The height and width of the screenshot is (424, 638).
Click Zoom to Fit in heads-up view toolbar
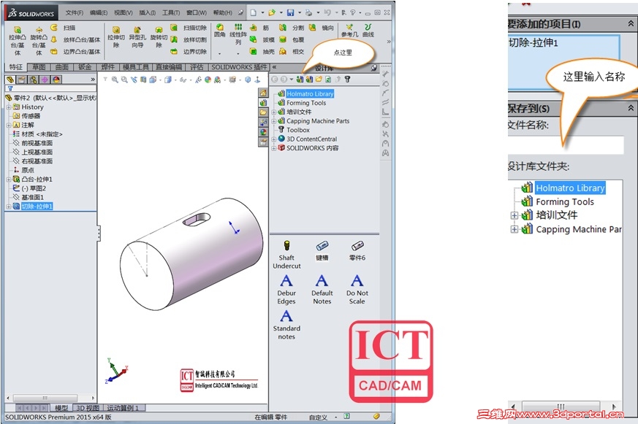pos(115,80)
